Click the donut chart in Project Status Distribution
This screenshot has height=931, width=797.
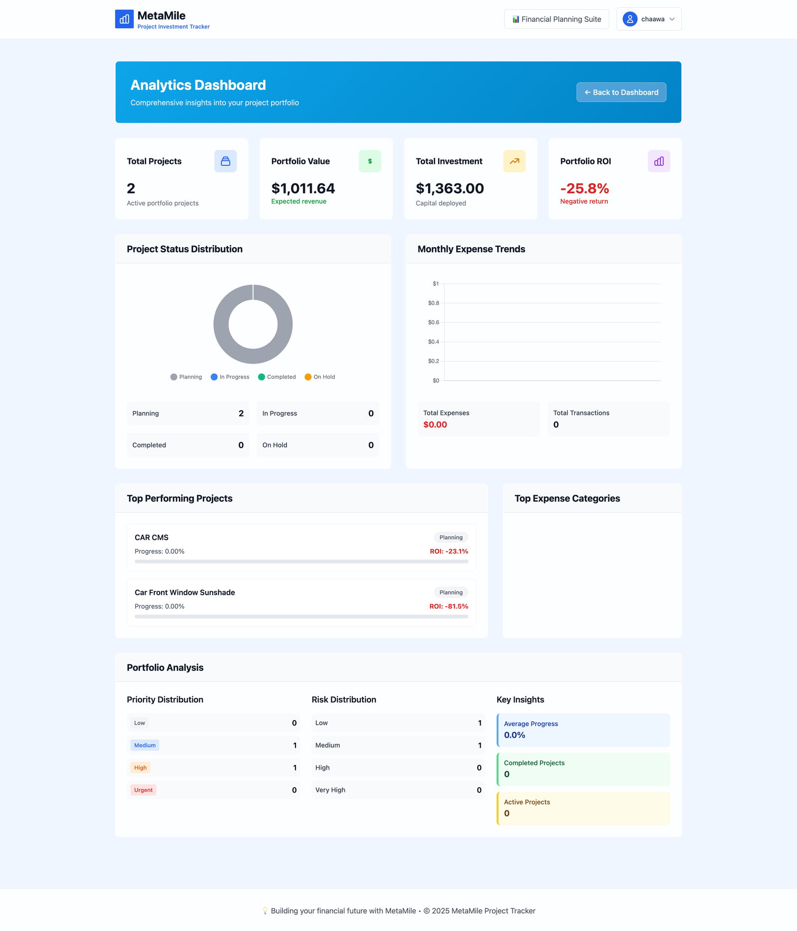coord(253,324)
